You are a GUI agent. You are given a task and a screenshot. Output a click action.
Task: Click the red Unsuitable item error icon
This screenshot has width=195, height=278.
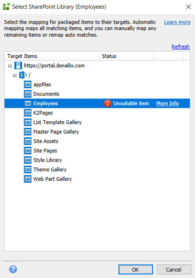tap(107, 103)
